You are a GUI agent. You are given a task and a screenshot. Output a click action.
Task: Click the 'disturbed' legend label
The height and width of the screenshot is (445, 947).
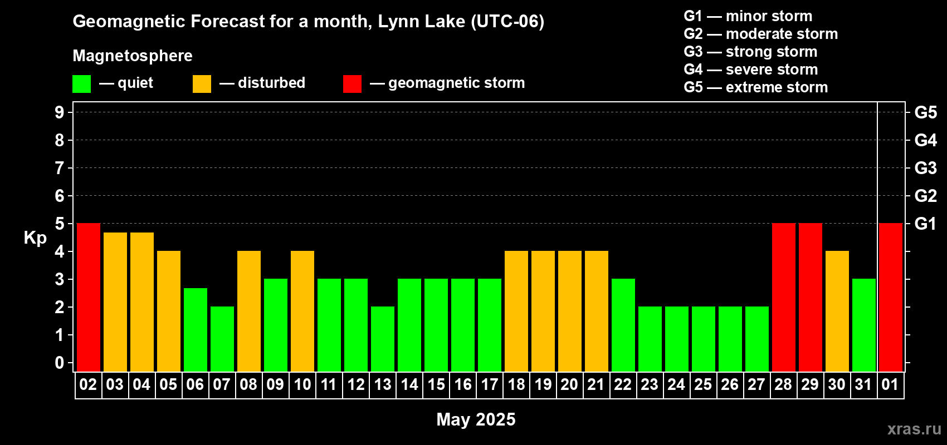271,83
